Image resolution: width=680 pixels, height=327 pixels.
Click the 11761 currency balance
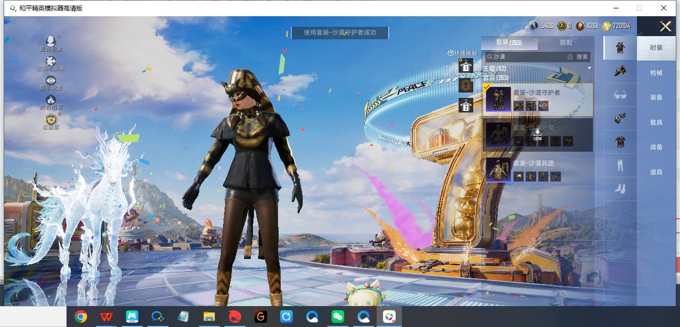(587, 26)
